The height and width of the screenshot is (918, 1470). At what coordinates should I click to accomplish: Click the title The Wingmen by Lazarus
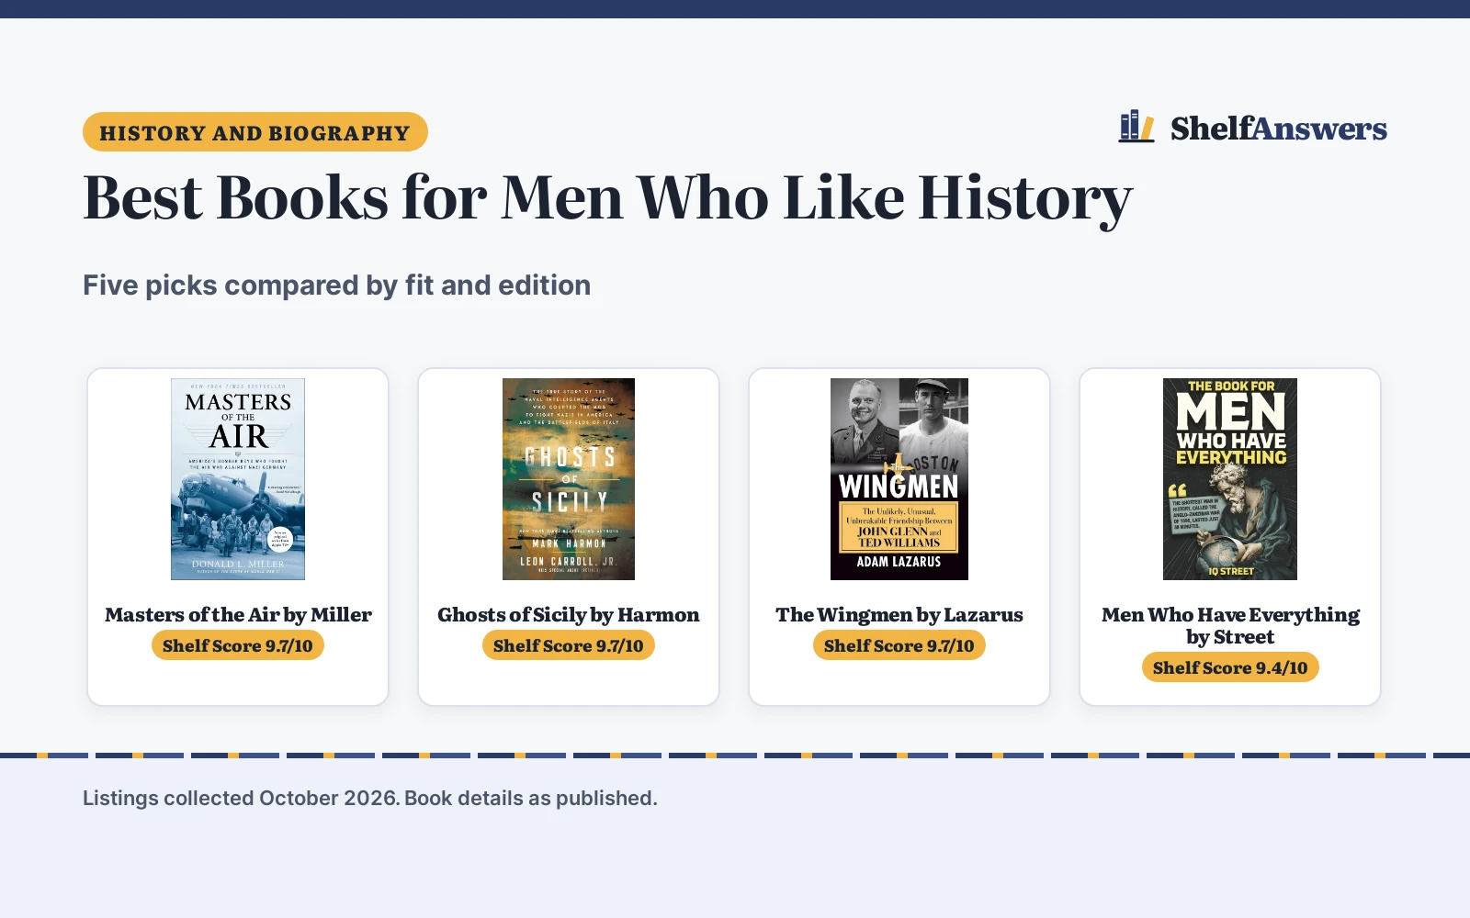899,614
